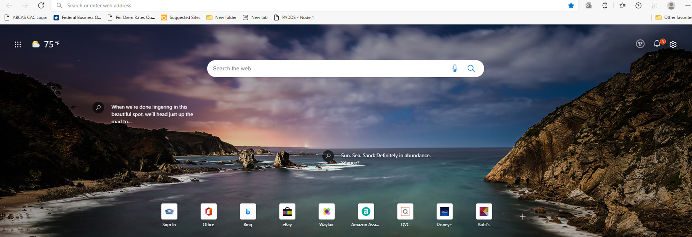Open page settings gear icon
692x237 pixels.
pyautogui.click(x=673, y=44)
